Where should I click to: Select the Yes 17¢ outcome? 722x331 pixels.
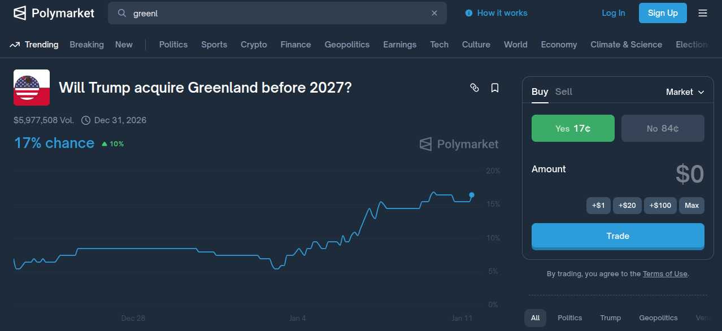[573, 128]
